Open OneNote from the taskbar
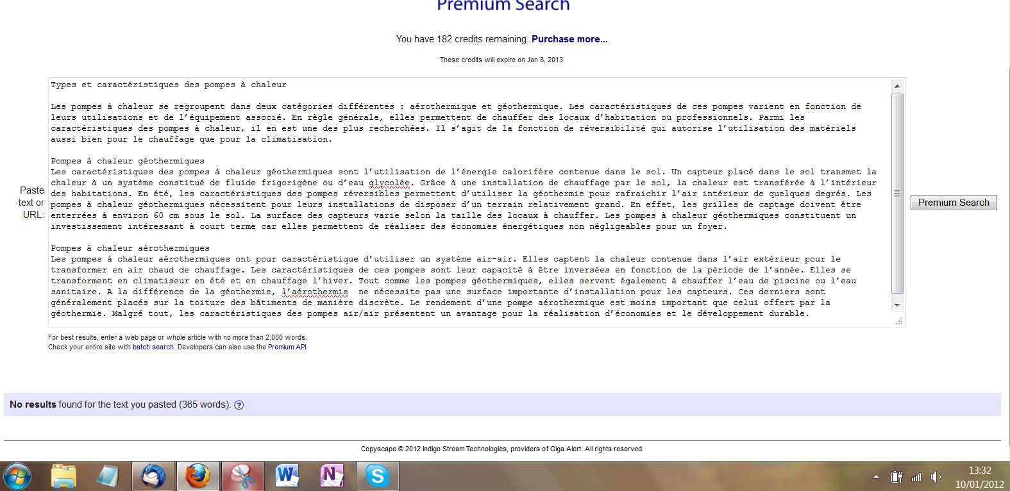This screenshot has width=1010, height=491. (332, 476)
